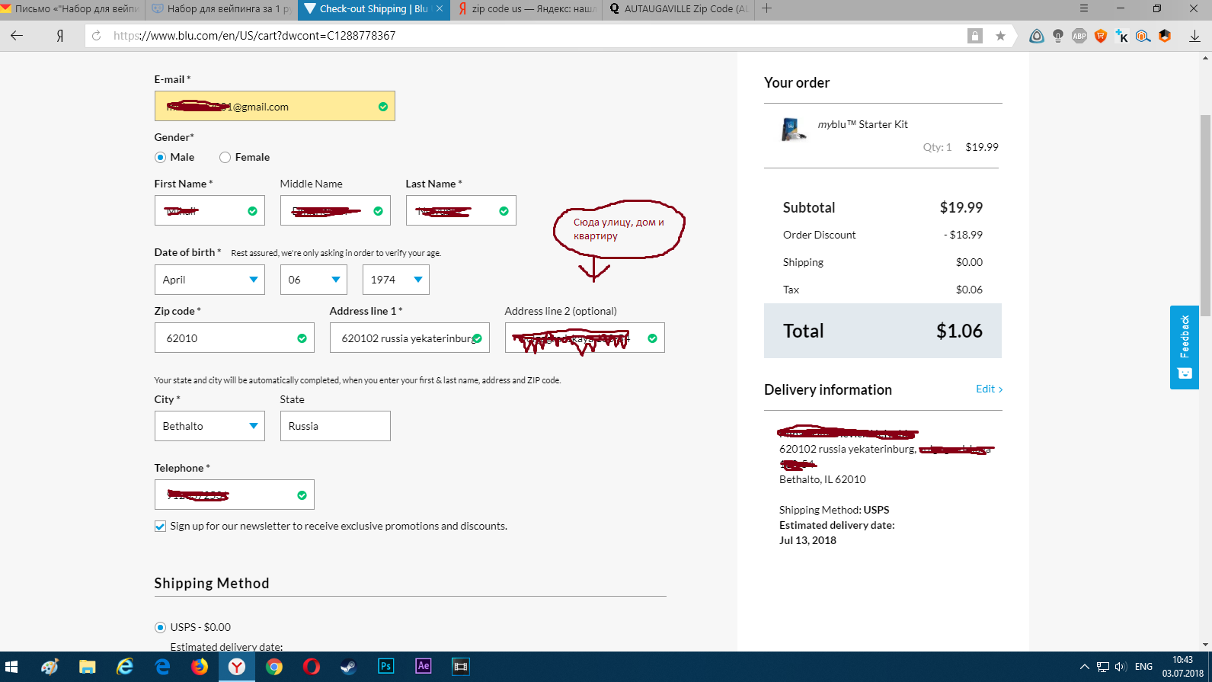Close the Check-out Shipping tab

point(440,9)
